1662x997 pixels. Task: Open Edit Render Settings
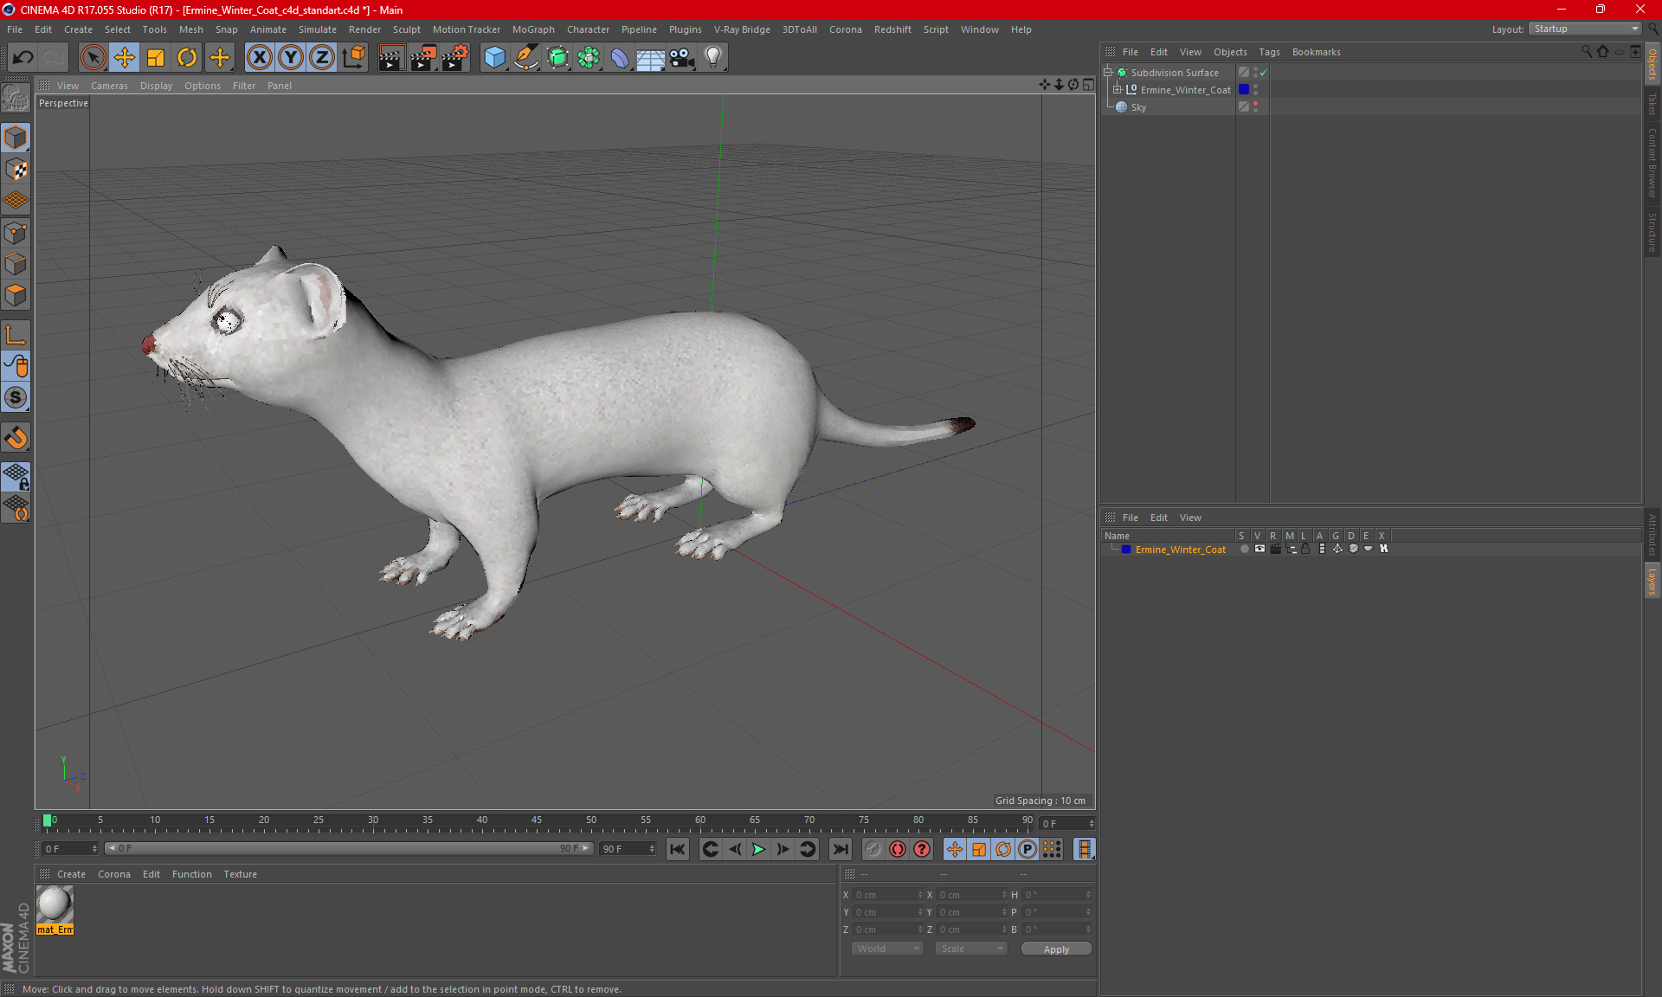455,58
